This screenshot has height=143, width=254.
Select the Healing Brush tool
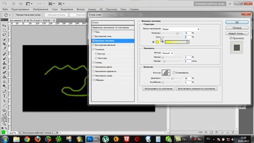tap(4, 54)
